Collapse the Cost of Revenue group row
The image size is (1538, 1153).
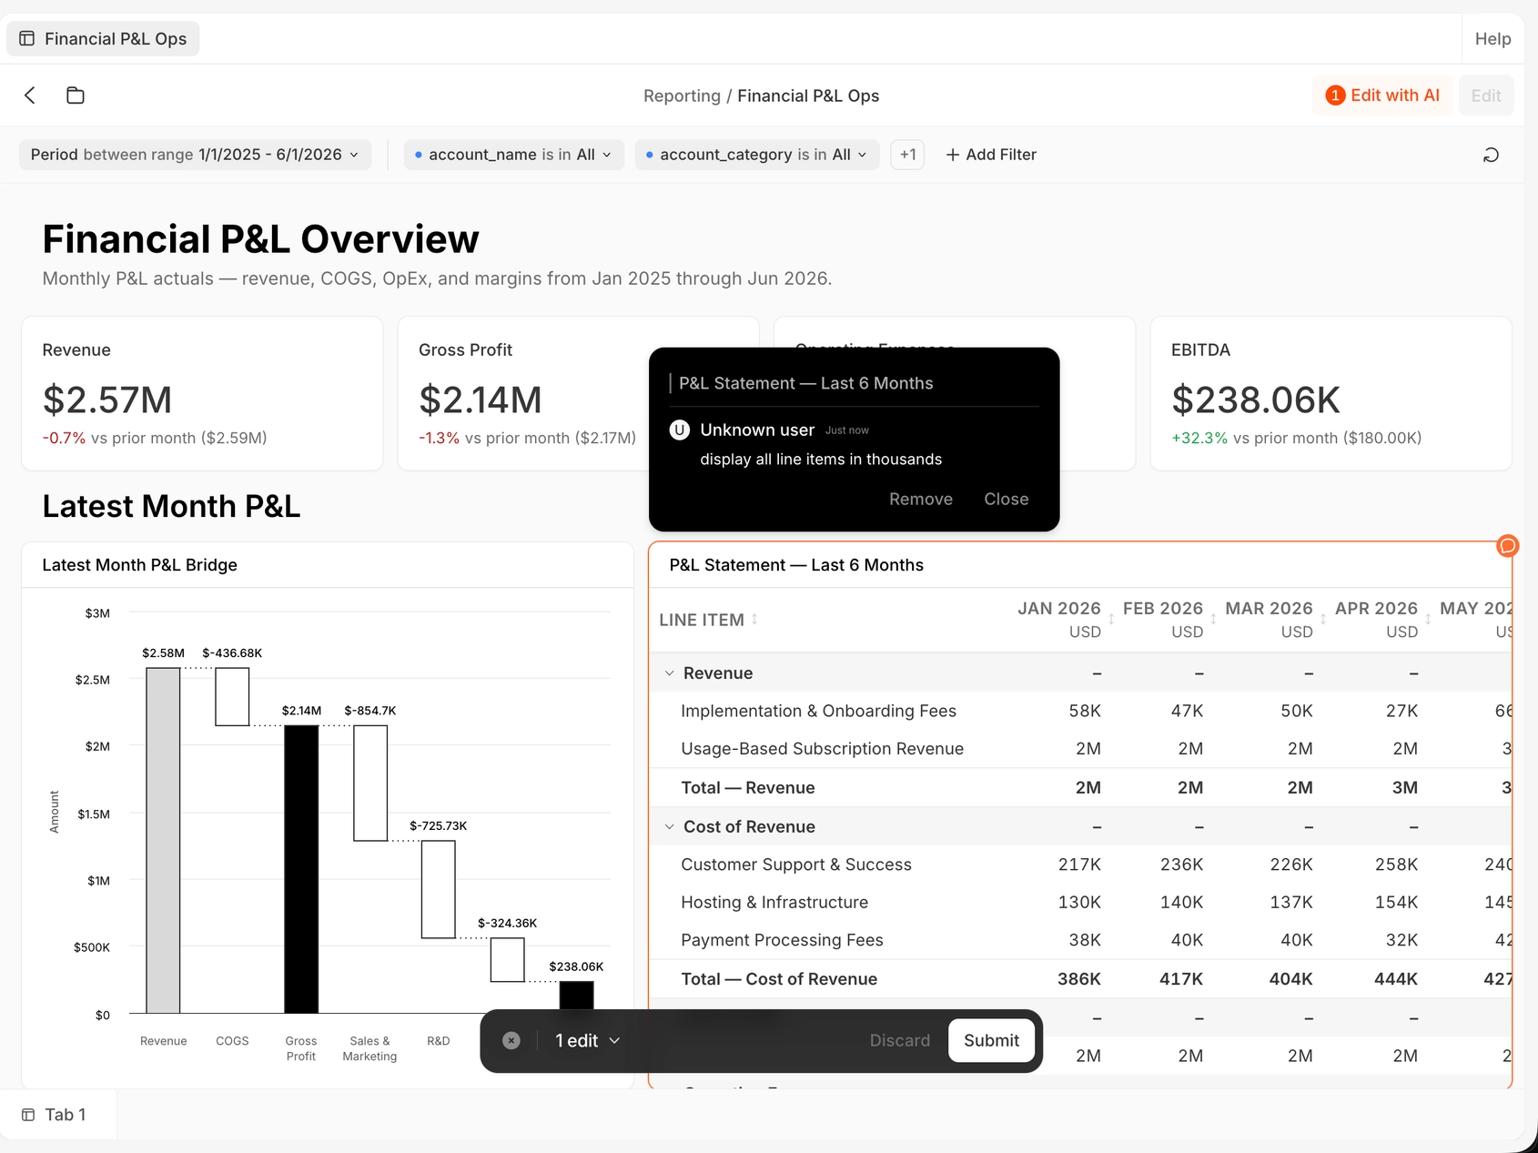click(x=669, y=826)
